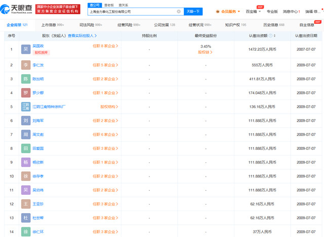Viewport: 324px width, 237px height.
Task: Click the Tianyancha logo
Action: 16,9
